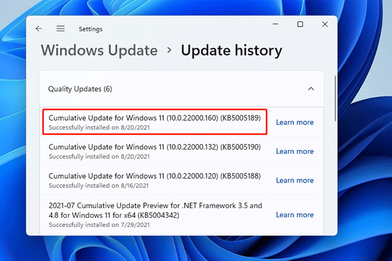Select 2021-07 Cumulative Update Preview .NET Framework entry
Screen dimensions: 392x261
pos(182,215)
